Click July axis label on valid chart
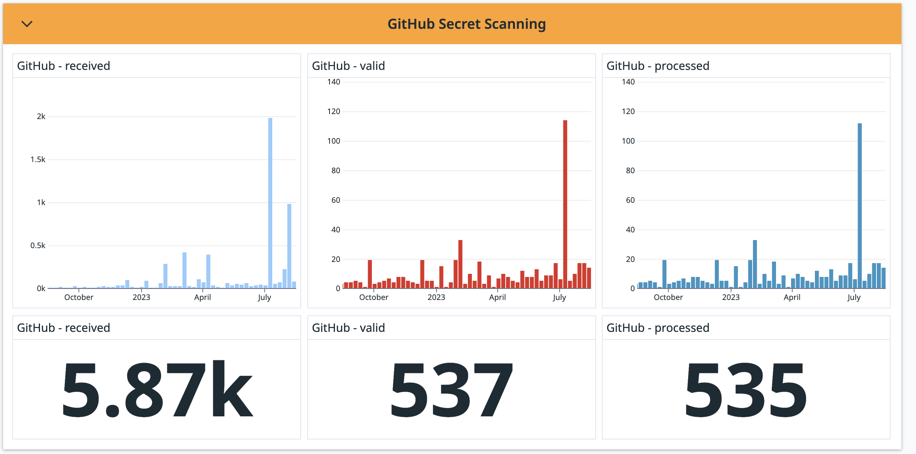This screenshot has height=454, width=916. (559, 297)
